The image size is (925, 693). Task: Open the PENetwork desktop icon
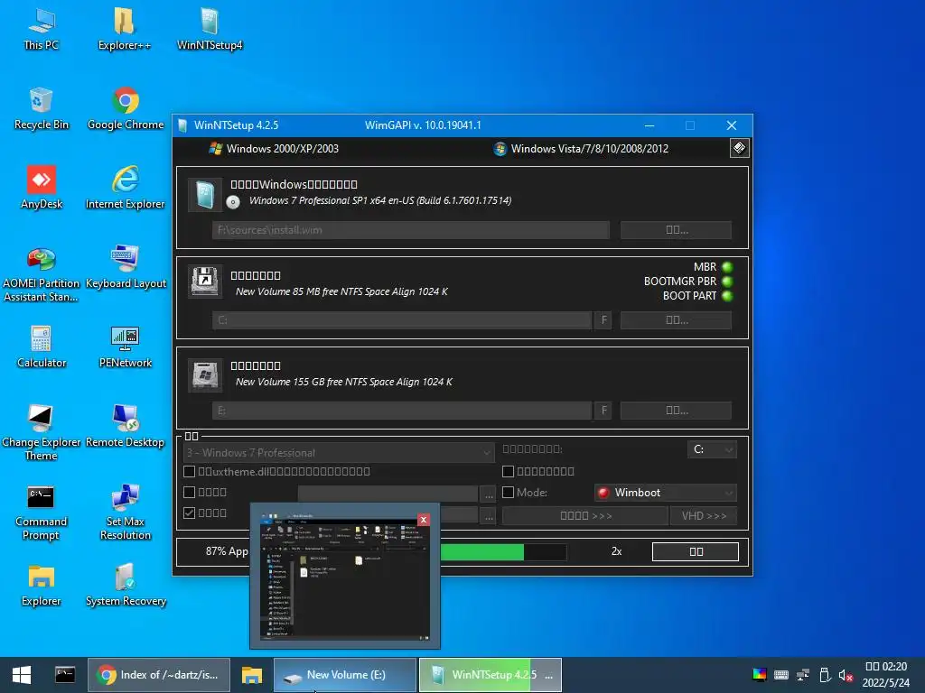[x=125, y=347]
